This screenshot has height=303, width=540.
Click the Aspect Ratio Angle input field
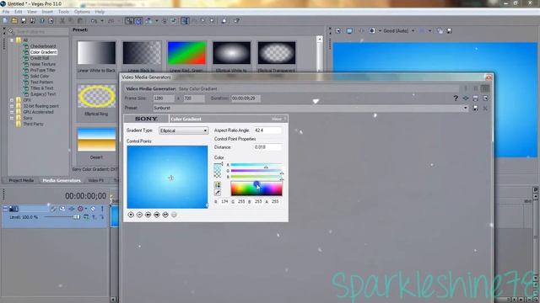(267, 130)
